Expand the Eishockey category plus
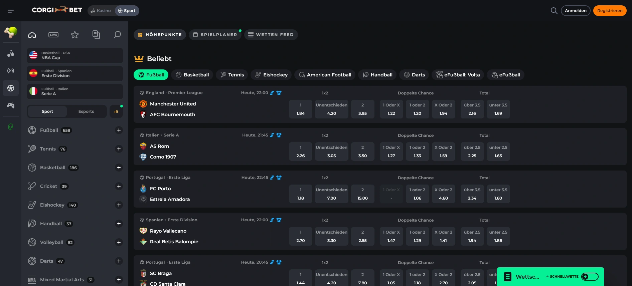Screen dimensions: 632x286 (119, 205)
